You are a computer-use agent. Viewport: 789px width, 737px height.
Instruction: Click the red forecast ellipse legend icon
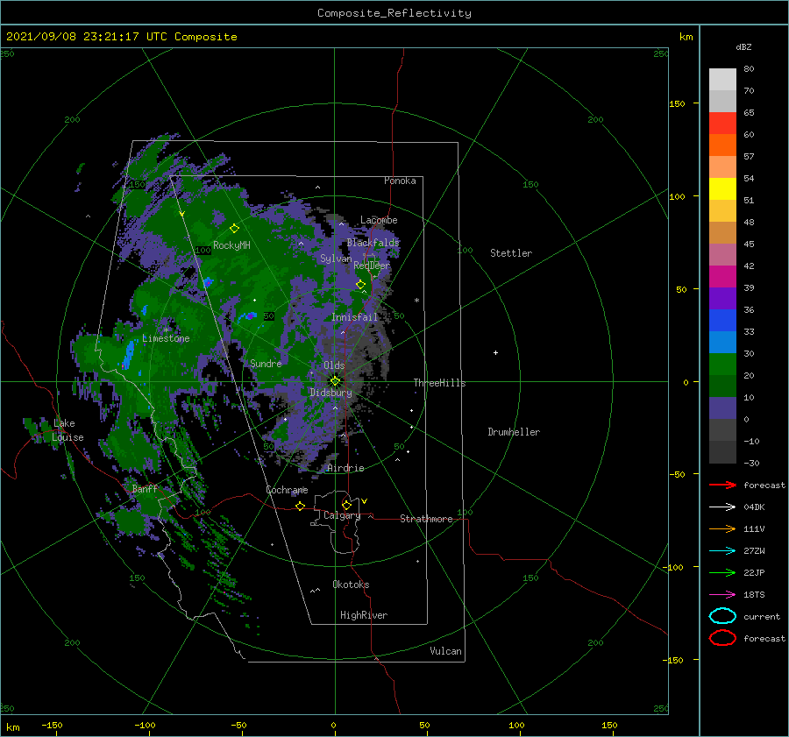(x=722, y=638)
